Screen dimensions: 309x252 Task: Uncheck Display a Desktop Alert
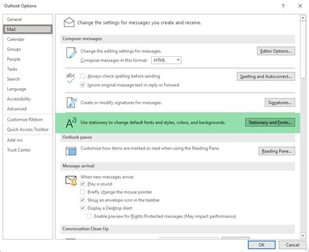click(x=83, y=208)
